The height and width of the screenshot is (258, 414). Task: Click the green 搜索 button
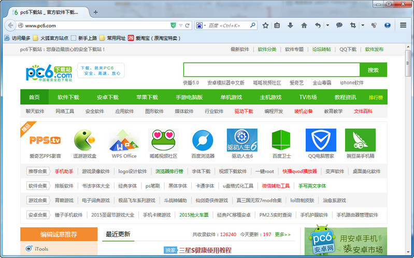pos(373,70)
